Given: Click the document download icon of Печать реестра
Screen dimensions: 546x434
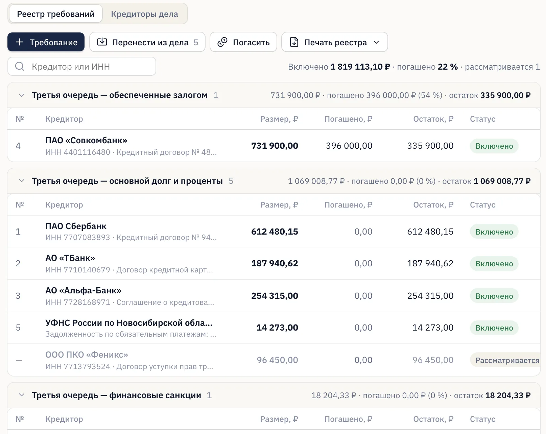Looking at the screenshot, I should point(294,42).
